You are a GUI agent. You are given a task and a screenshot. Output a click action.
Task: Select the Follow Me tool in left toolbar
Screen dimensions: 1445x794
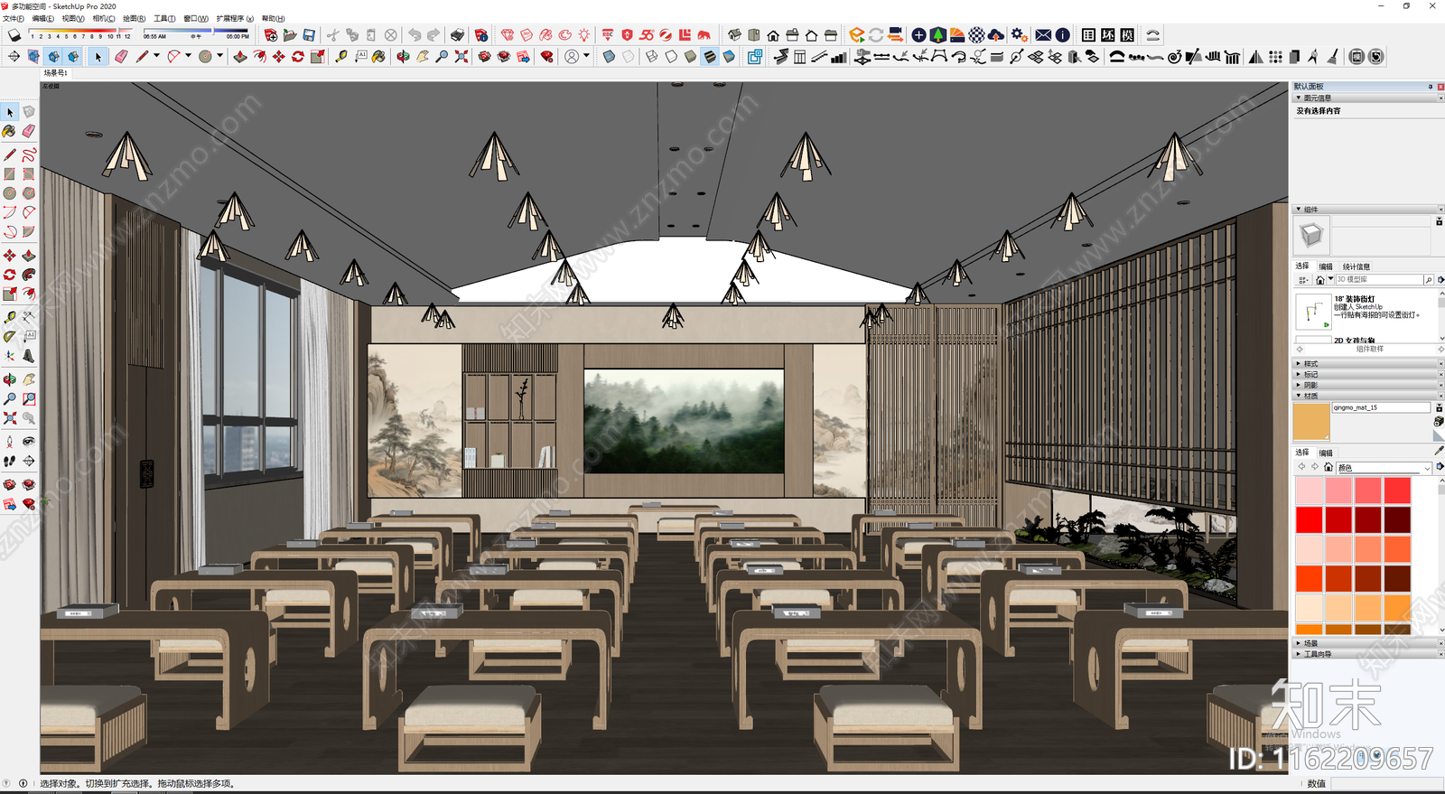[29, 275]
